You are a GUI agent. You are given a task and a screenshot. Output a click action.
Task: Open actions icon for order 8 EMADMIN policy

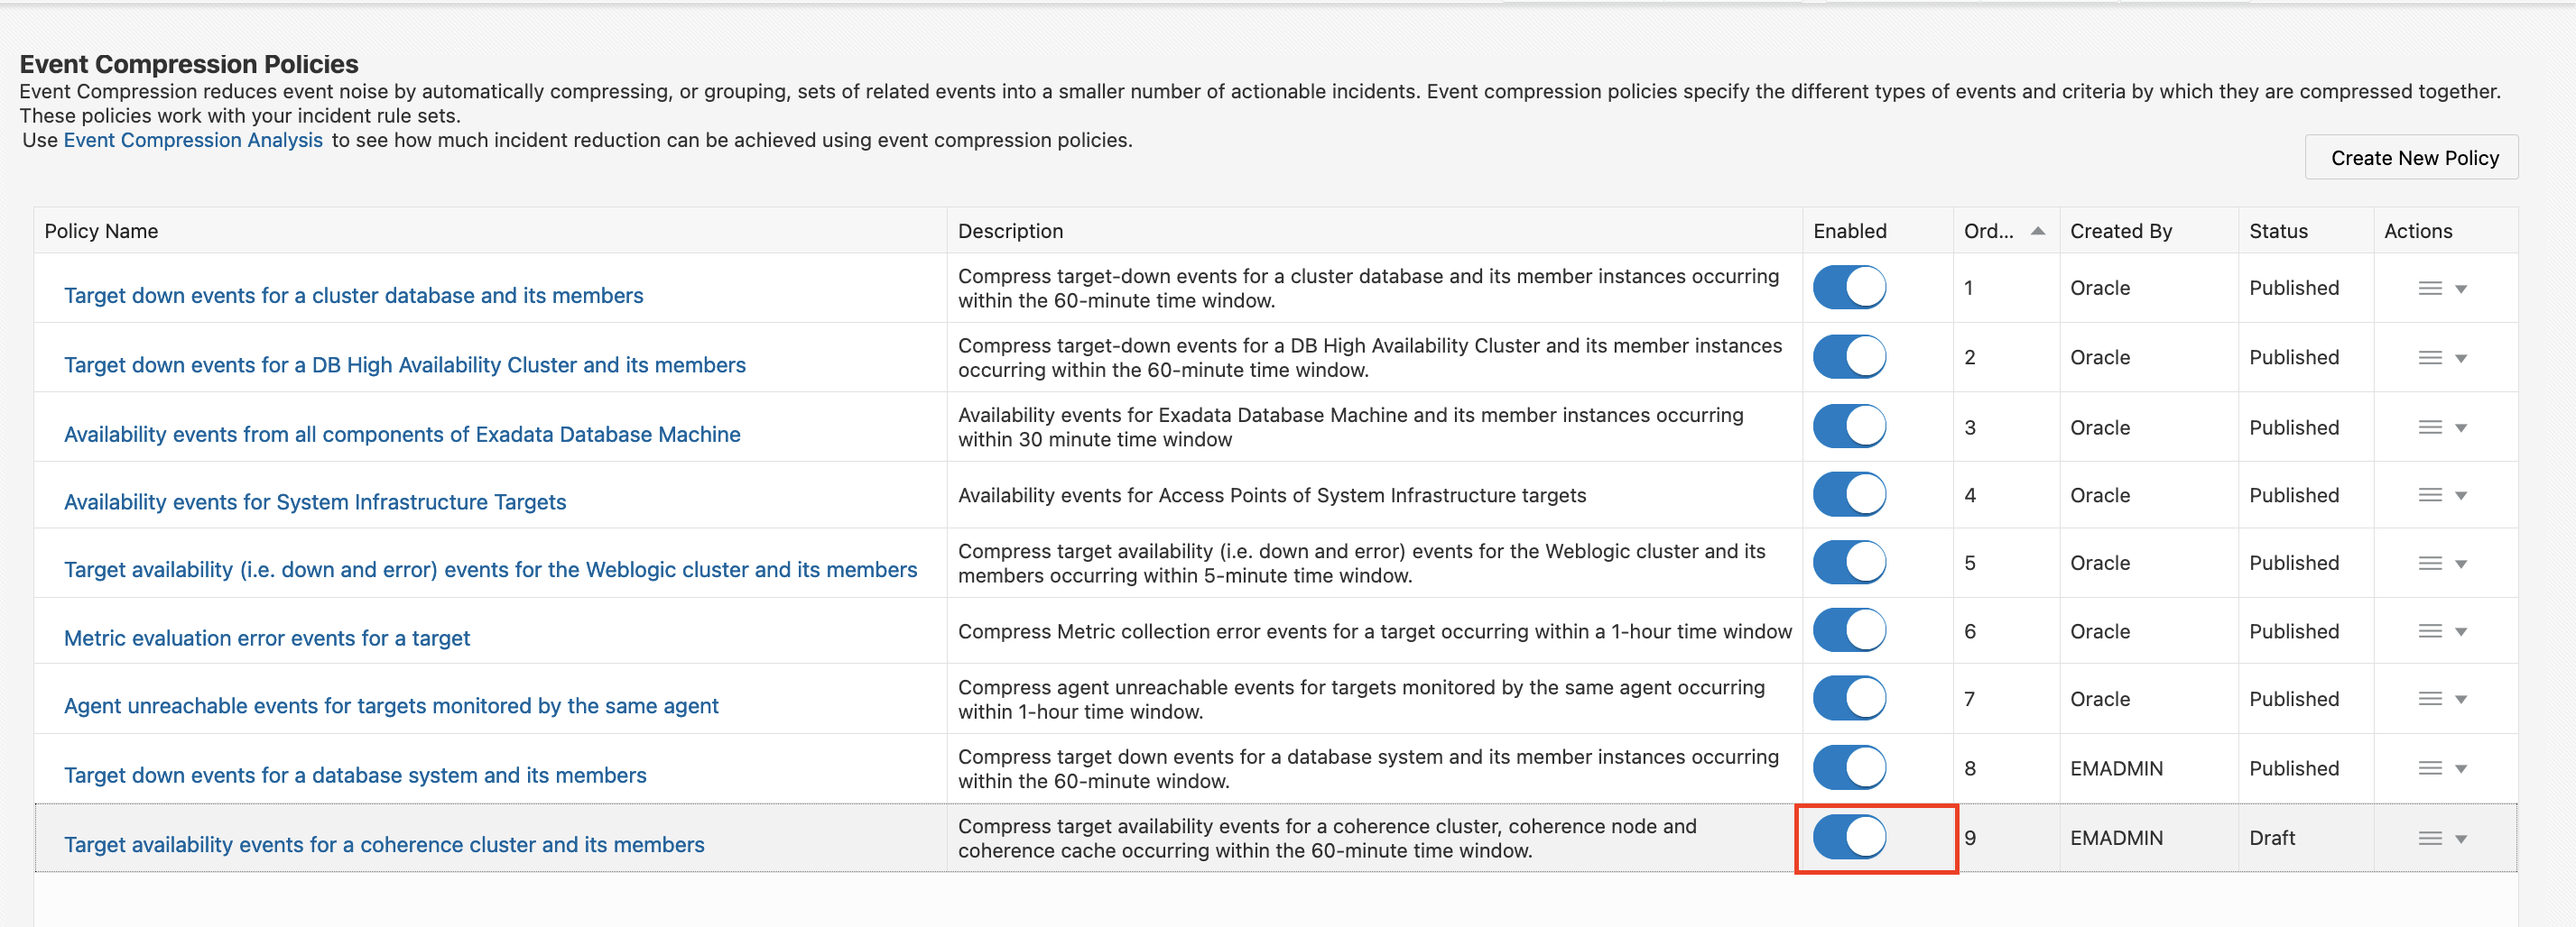2430,768
